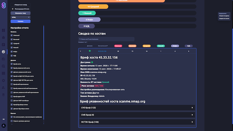
Task: Click the app logo in the sidebar
Action: tap(4, 5)
